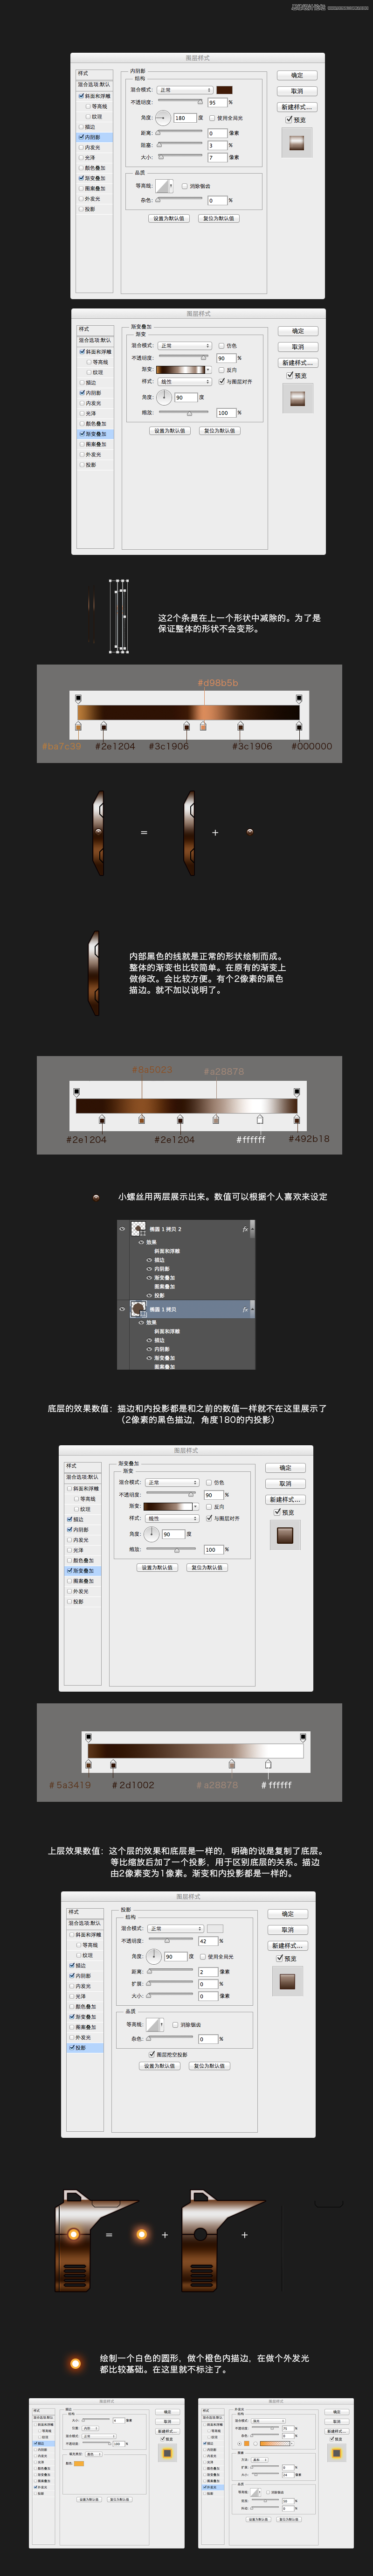Click angle dial in 内阴影 settings dialog
The height and width of the screenshot is (2576, 373).
(x=163, y=118)
